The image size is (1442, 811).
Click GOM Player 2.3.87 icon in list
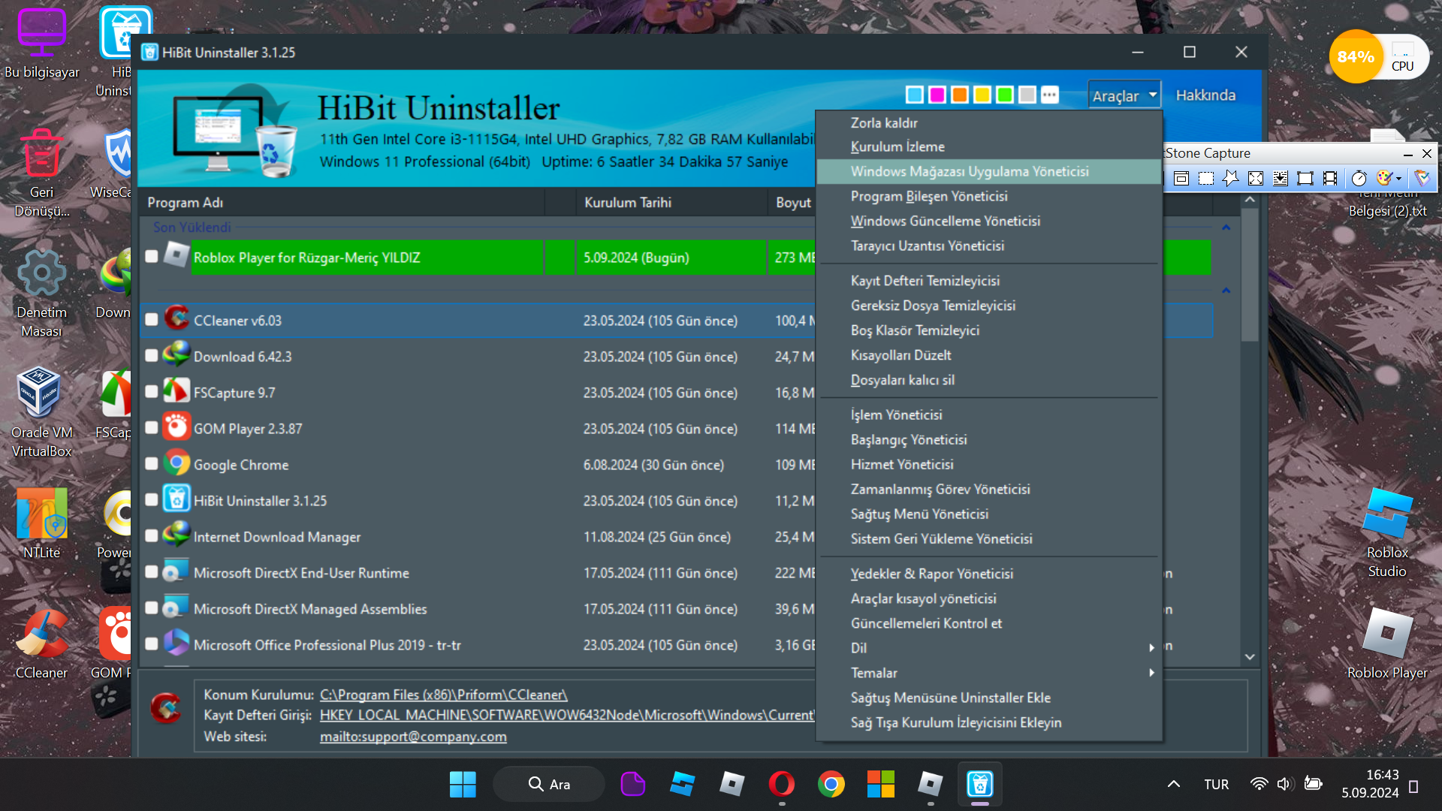(x=176, y=427)
